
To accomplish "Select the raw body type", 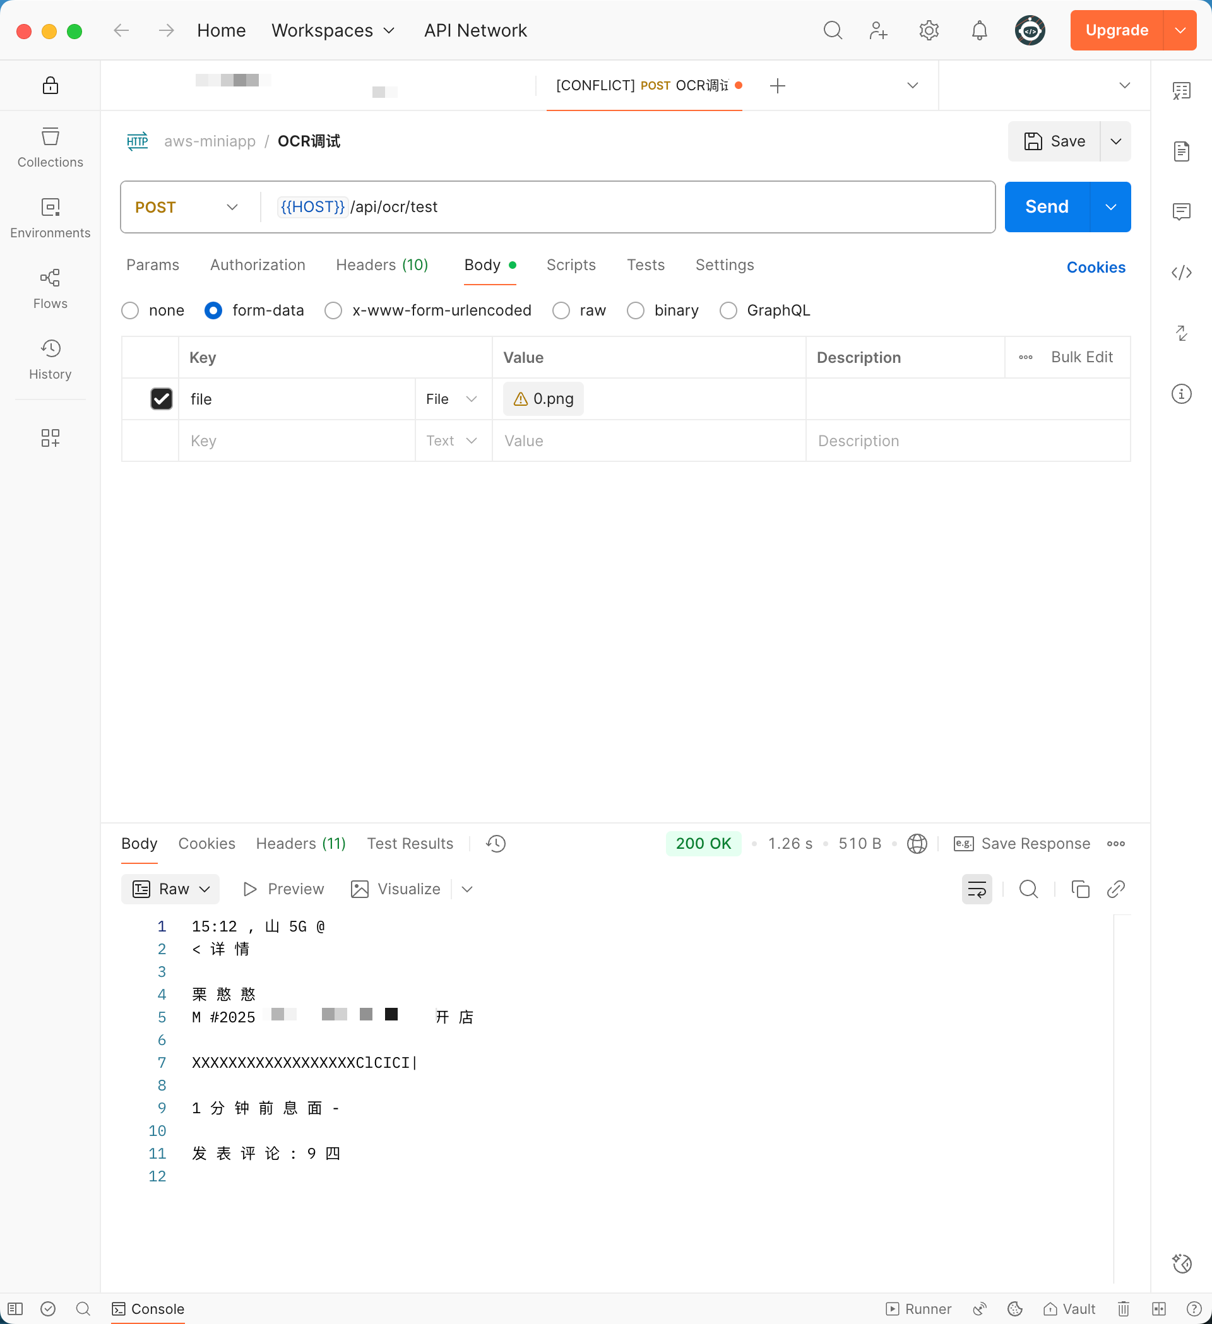I will [561, 310].
